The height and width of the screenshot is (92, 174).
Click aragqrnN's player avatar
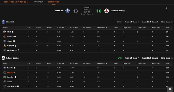[5, 45]
